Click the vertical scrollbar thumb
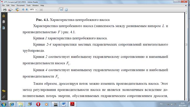 click(186, 45)
